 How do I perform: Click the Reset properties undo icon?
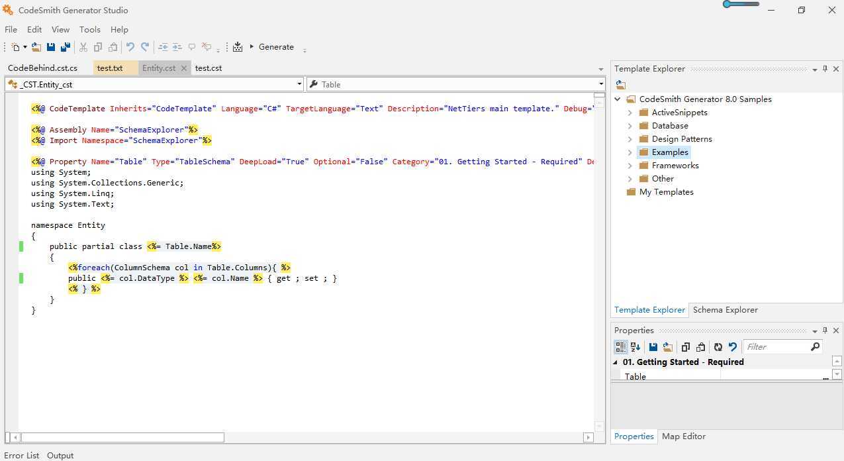(733, 346)
